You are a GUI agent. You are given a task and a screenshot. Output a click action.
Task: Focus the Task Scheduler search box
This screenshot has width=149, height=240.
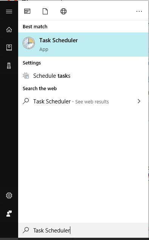(x=83, y=230)
